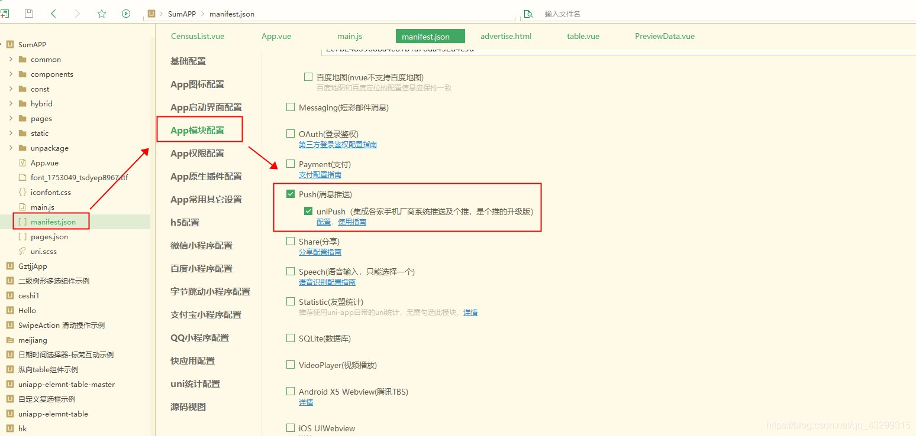Open the 第三方登录鉴权配置指南 link
The width and height of the screenshot is (916, 436).
click(338, 145)
